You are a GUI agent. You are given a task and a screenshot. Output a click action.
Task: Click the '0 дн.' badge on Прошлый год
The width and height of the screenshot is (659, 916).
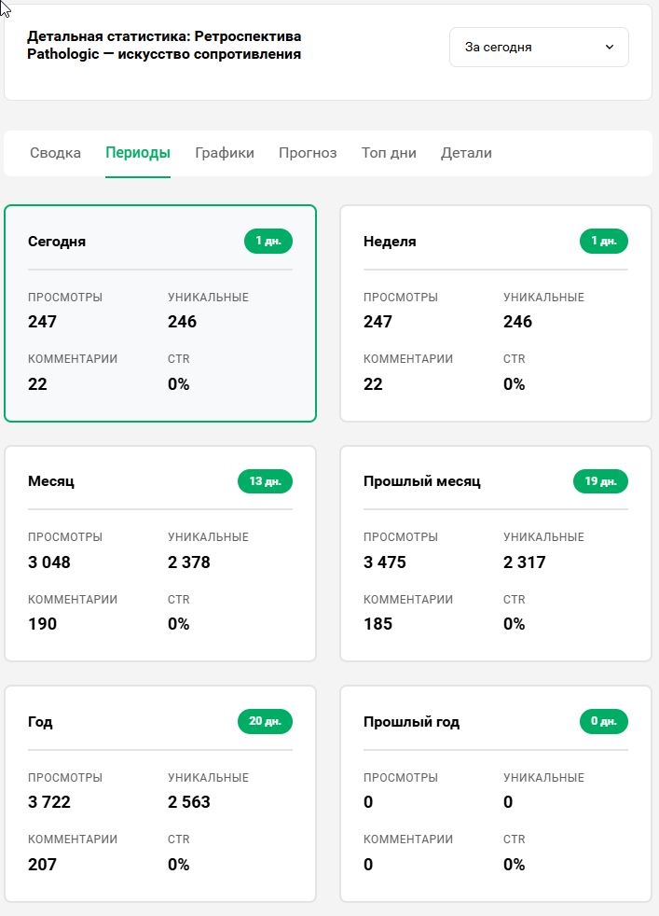[604, 722]
